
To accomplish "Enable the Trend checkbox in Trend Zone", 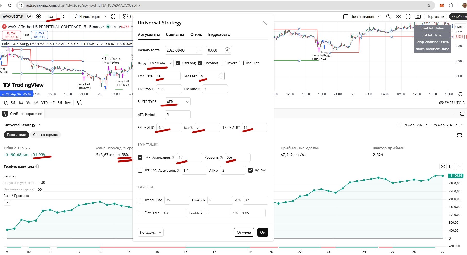I will click(140, 200).
